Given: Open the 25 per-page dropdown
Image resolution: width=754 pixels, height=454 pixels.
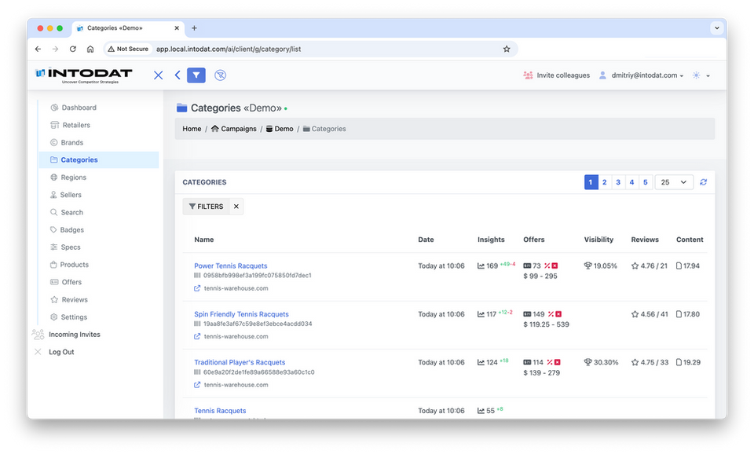Looking at the screenshot, I should pos(674,182).
